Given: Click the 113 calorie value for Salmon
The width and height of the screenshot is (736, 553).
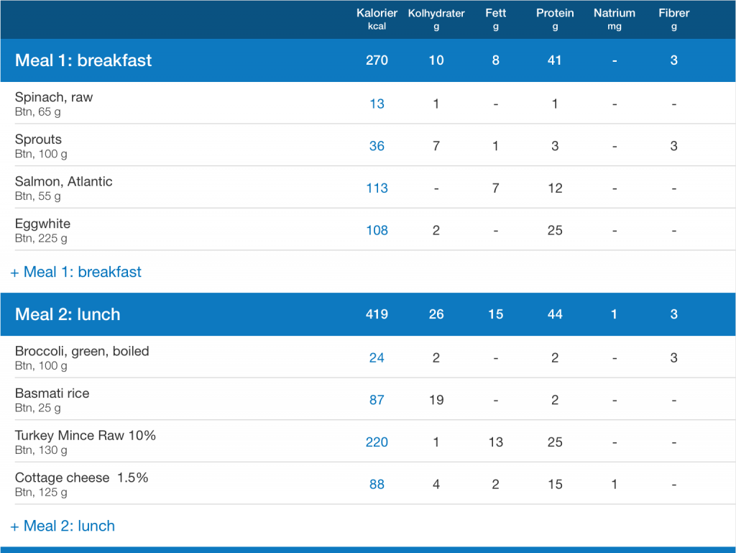Looking at the screenshot, I should pos(377,188).
